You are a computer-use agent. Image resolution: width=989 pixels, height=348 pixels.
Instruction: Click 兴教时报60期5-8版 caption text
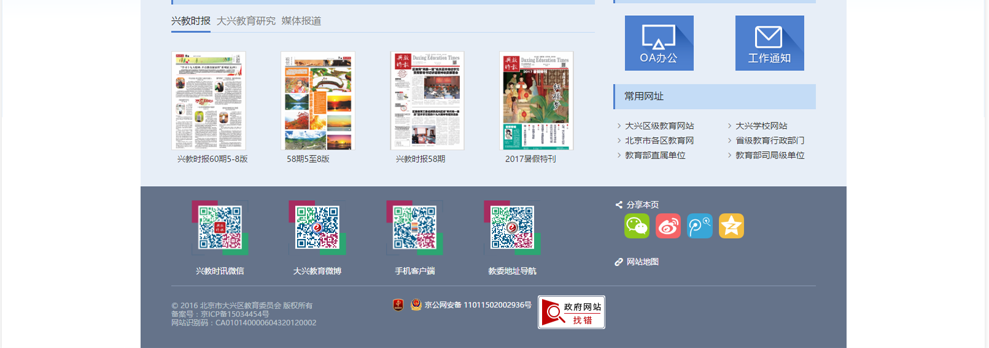coord(212,159)
